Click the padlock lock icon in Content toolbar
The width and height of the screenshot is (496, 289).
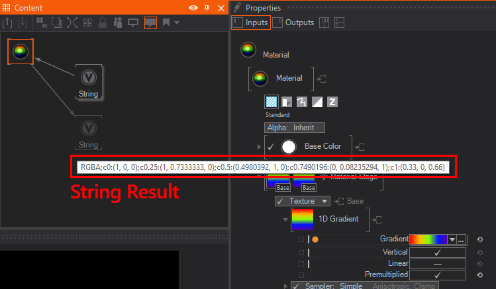tap(103, 22)
